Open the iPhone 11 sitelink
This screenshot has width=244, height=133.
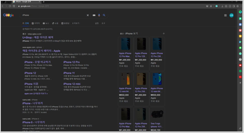(x=69, y=73)
